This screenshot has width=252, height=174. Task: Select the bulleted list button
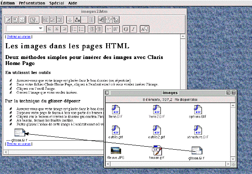pos(81,29)
